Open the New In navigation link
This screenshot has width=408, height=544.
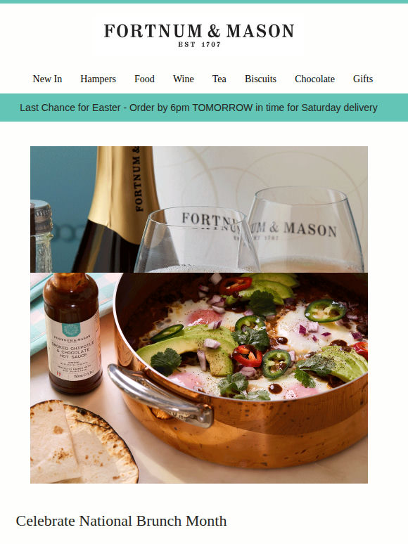(x=47, y=79)
